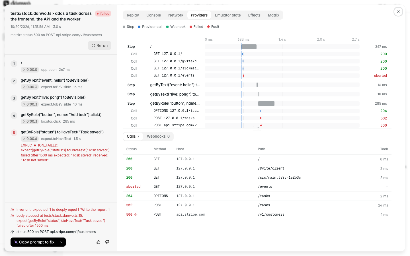Click the Fault lightning icon beside status 500
This screenshot has width=410, height=256.
[x=136, y=214]
